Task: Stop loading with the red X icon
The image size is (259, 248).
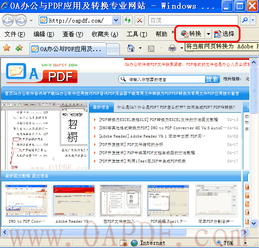Action: (x=140, y=20)
